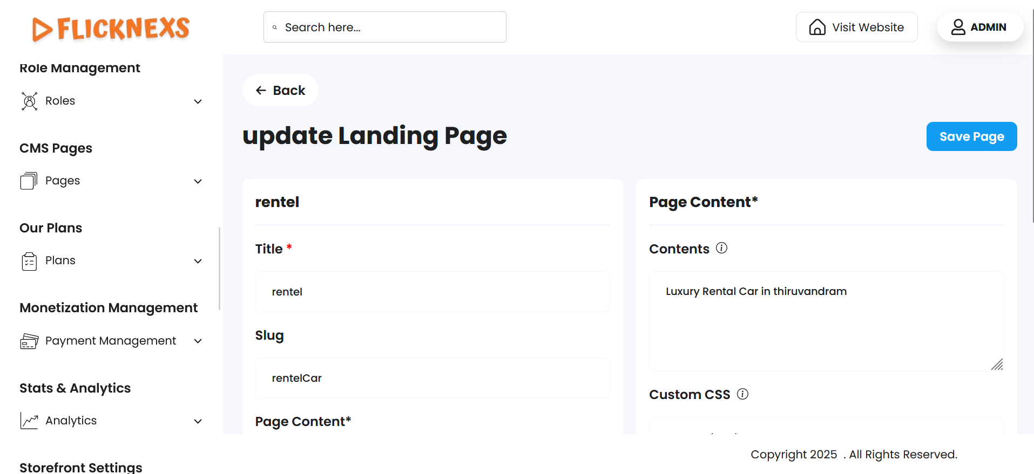The image size is (1034, 474).
Task: Open Visit Website link
Action: 856,27
